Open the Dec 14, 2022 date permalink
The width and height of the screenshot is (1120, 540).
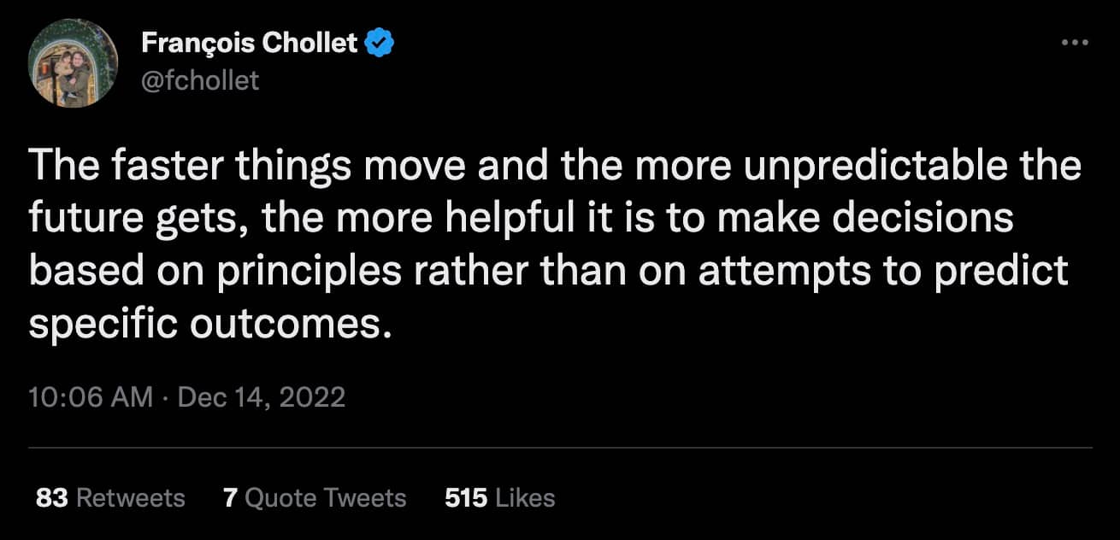click(262, 397)
